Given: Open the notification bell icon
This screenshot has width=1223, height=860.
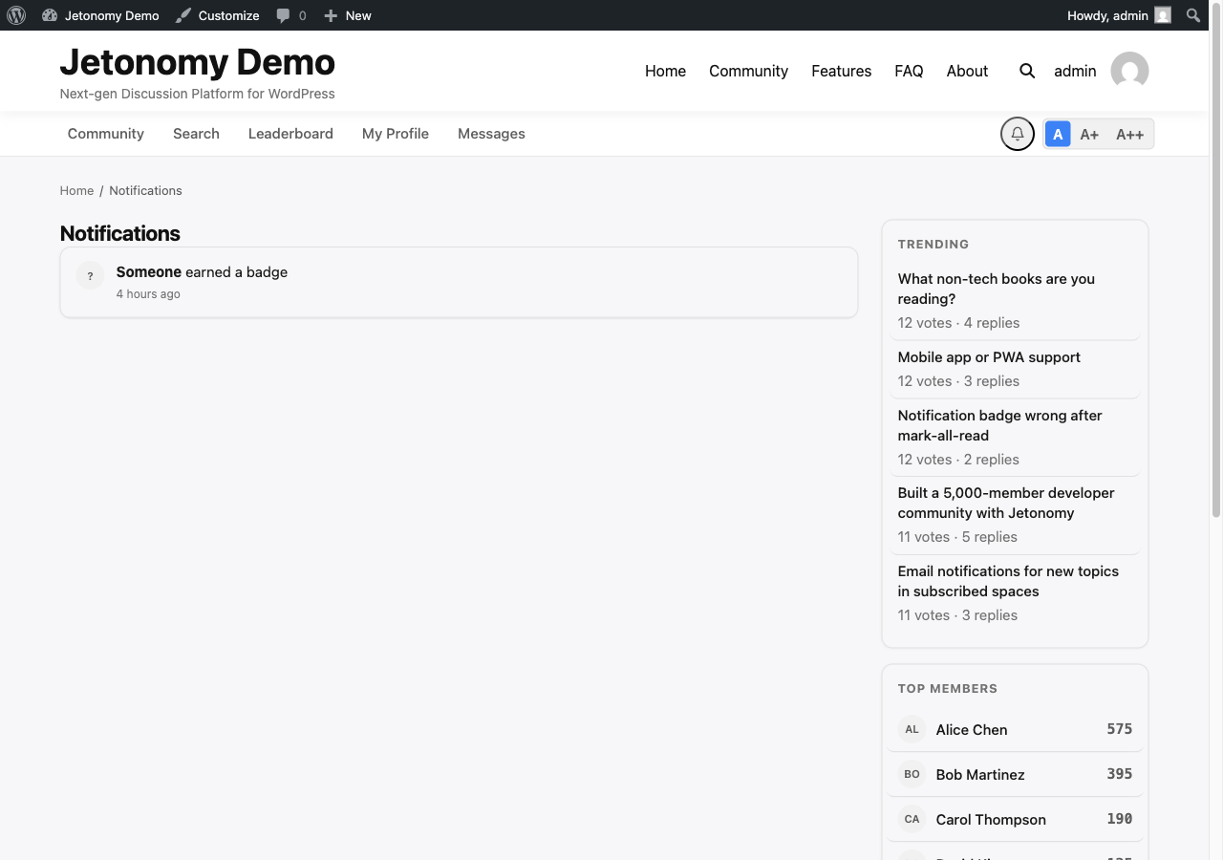Looking at the screenshot, I should coord(1017,134).
